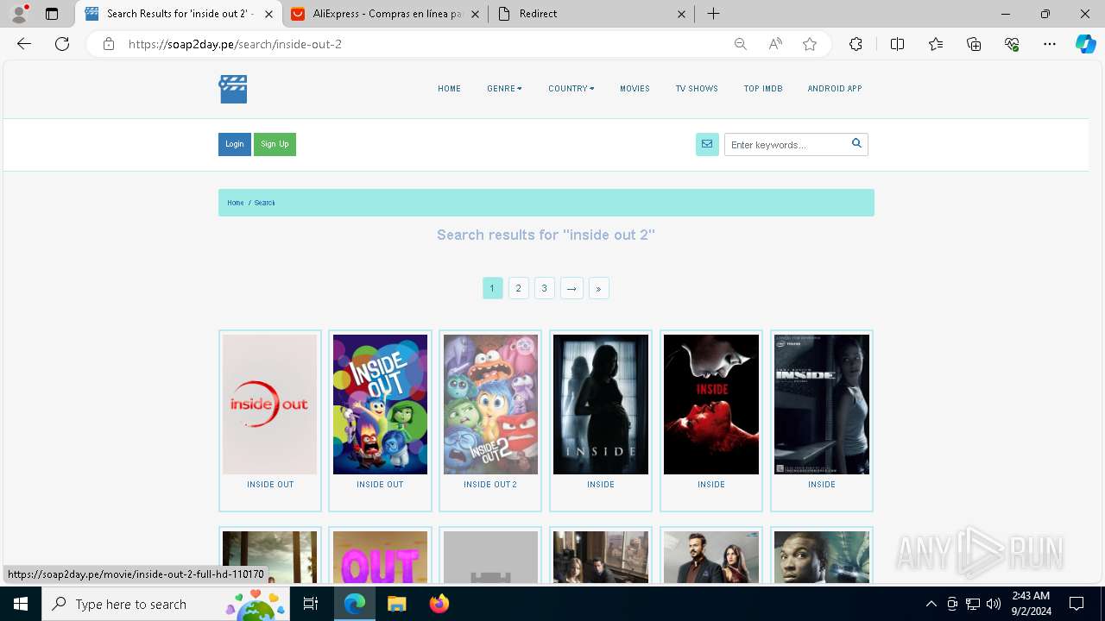The height and width of the screenshot is (621, 1105).
Task: Expand the COUNTRY dropdown
Action: [571, 89]
